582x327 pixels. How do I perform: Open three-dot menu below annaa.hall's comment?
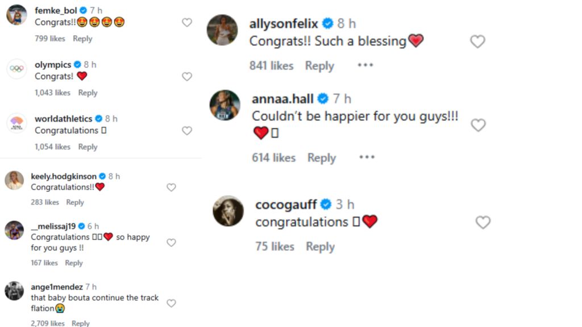pyautogui.click(x=367, y=158)
